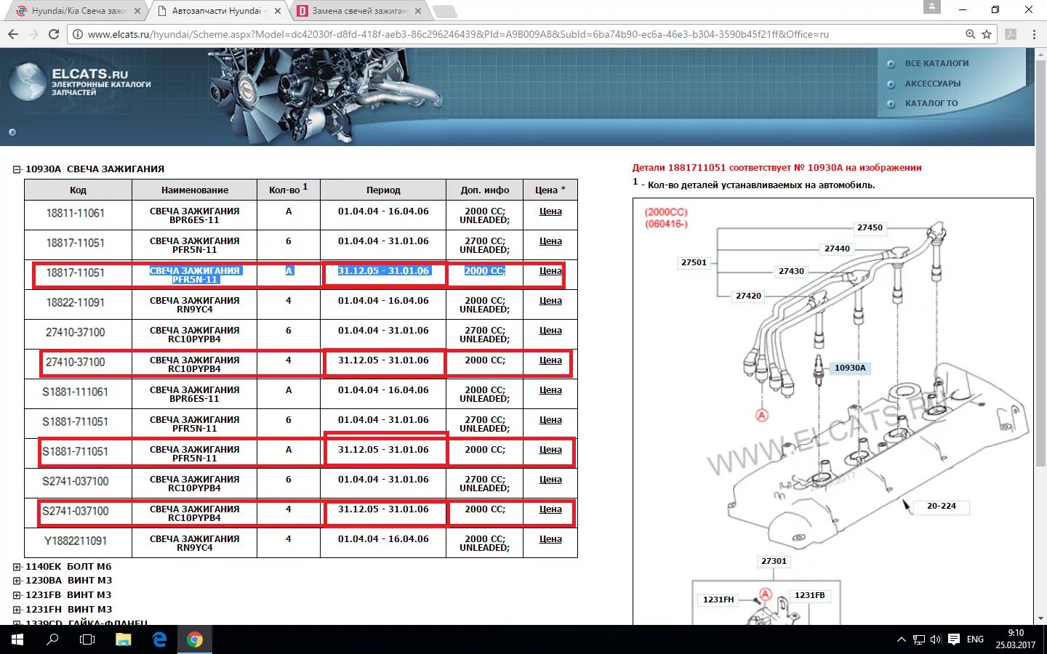Click Цена link for S1881-111061

click(550, 390)
